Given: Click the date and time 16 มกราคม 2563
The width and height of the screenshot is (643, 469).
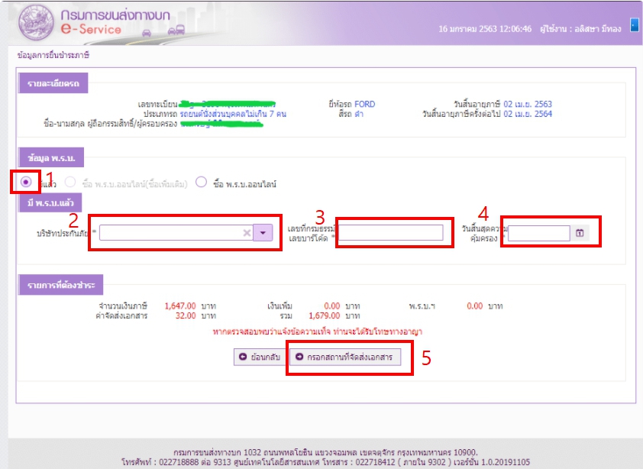Looking at the screenshot, I should pyautogui.click(x=485, y=29).
